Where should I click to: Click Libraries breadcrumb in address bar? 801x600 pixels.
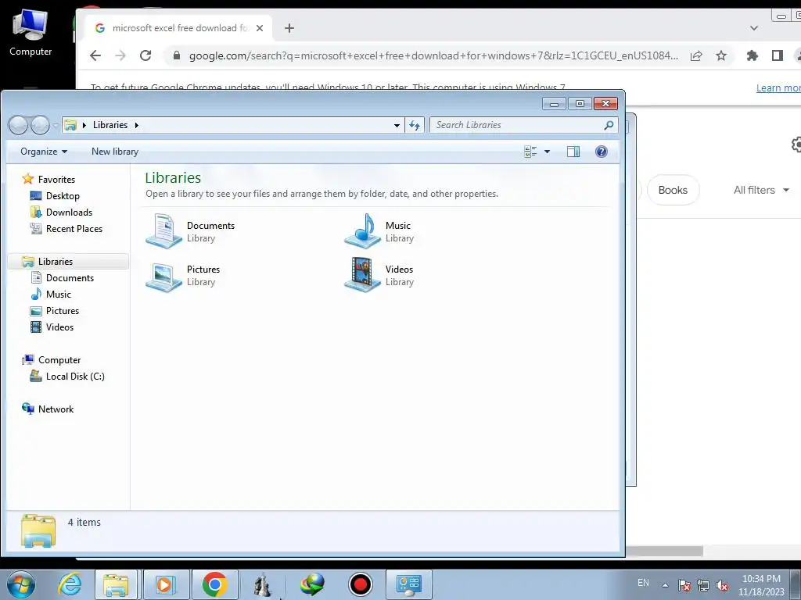[x=110, y=125]
